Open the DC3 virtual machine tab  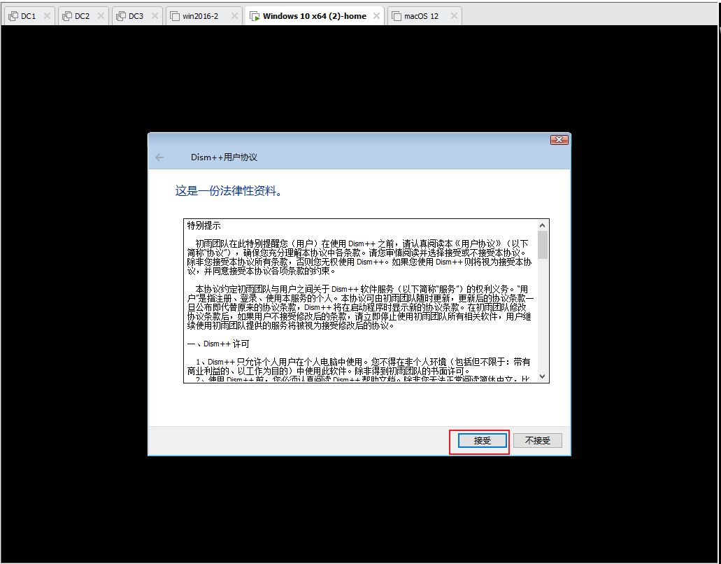click(x=135, y=16)
